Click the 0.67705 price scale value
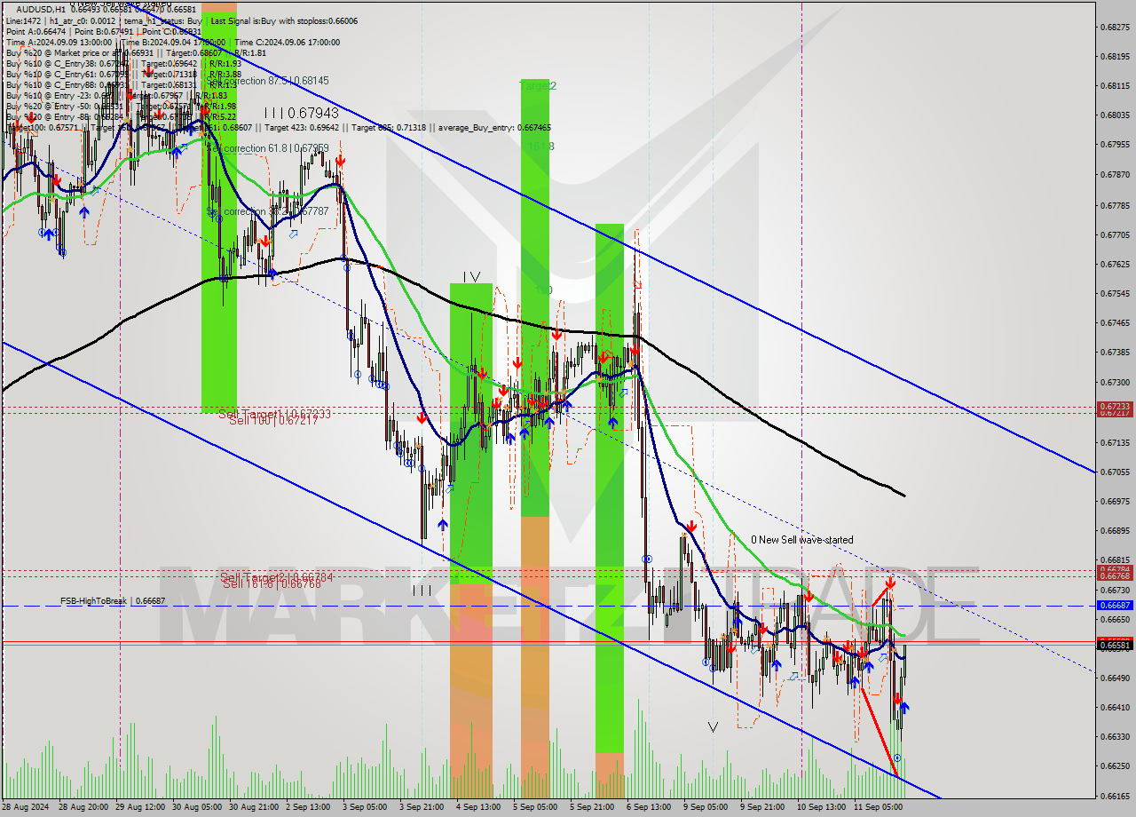The image size is (1136, 817). point(1115,234)
